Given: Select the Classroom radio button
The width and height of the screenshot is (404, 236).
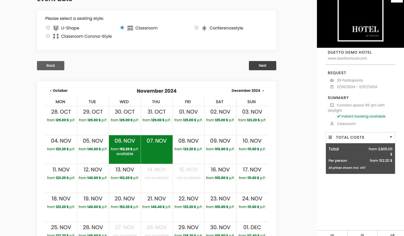Looking at the screenshot, I should pyautogui.click(x=122, y=28).
